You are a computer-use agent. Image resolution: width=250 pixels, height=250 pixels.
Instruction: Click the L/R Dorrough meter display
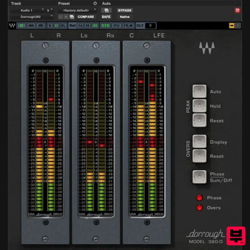point(45,141)
